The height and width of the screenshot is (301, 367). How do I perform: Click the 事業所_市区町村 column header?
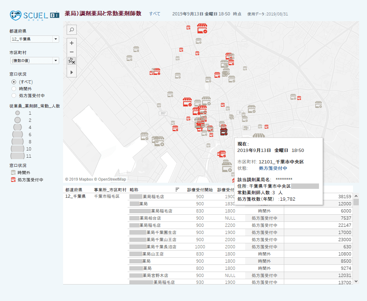(110, 190)
